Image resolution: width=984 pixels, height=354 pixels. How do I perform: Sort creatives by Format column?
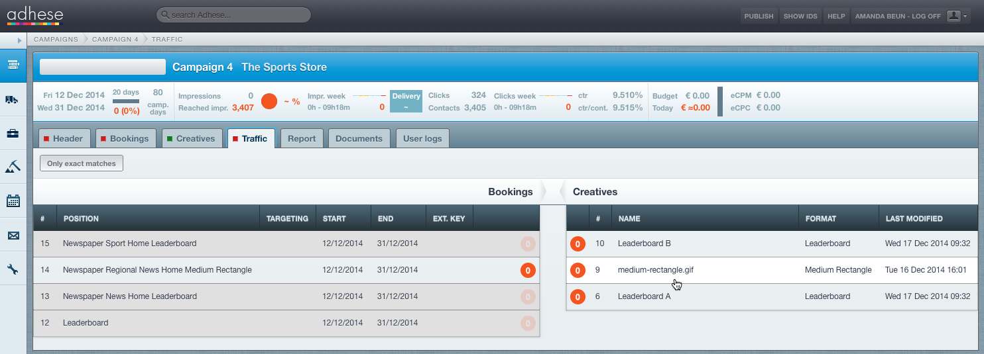point(838,218)
